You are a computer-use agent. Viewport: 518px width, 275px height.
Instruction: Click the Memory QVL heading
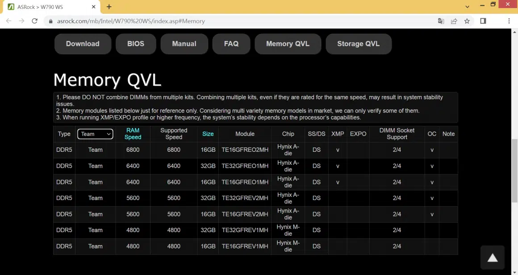[107, 80]
